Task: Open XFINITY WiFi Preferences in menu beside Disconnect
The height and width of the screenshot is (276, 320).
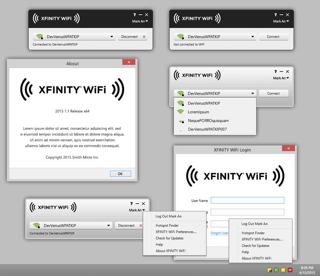Action: click(175, 232)
